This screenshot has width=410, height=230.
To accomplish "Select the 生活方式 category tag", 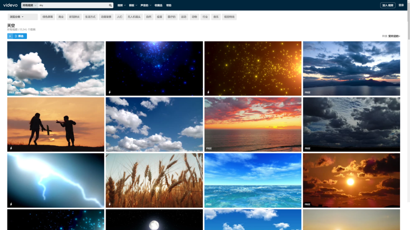I will 90,17.
